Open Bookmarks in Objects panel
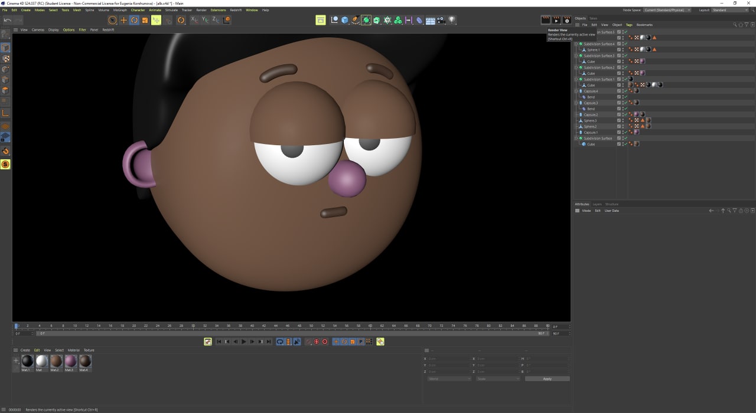 644,25
